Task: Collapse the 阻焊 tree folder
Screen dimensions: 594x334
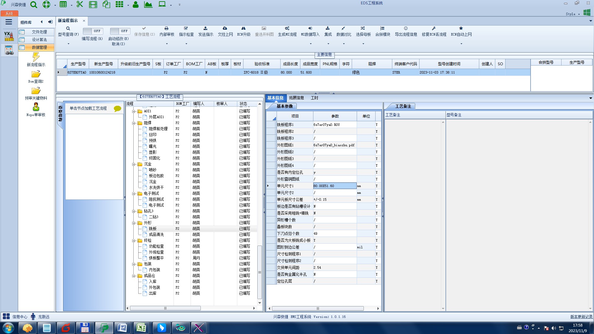Action: point(134,123)
